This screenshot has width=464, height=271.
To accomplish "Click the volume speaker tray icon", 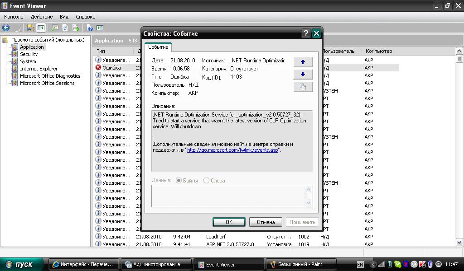I will click(439, 264).
